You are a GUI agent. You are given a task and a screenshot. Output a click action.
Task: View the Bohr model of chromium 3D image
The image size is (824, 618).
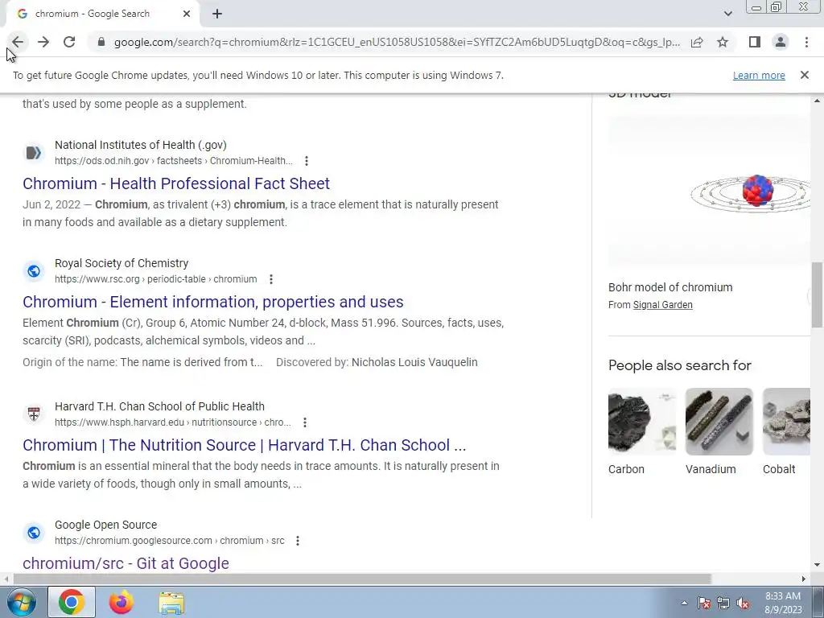[x=710, y=191]
